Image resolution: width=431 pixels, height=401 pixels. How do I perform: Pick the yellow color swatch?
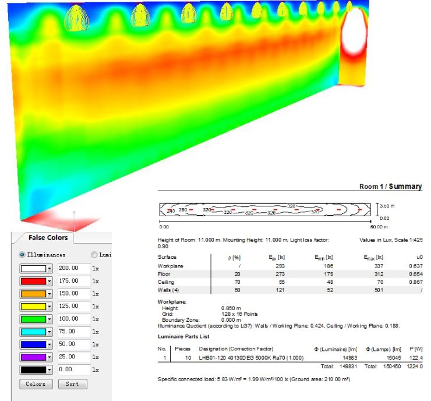(33, 307)
